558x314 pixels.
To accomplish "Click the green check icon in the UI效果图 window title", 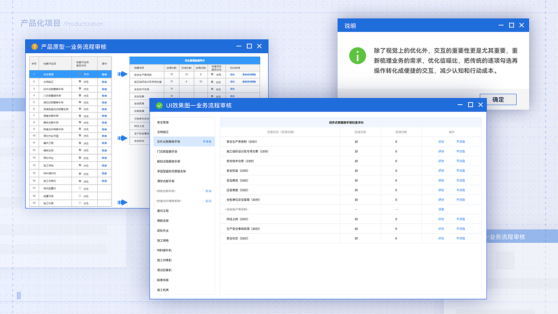I will [159, 105].
